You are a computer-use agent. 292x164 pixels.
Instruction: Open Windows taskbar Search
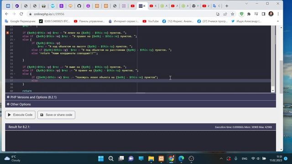tap(111, 159)
